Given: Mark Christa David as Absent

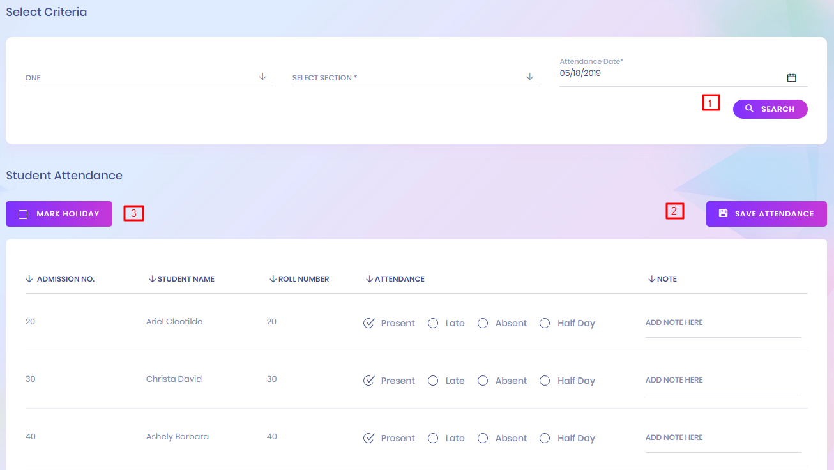Looking at the screenshot, I should [483, 381].
